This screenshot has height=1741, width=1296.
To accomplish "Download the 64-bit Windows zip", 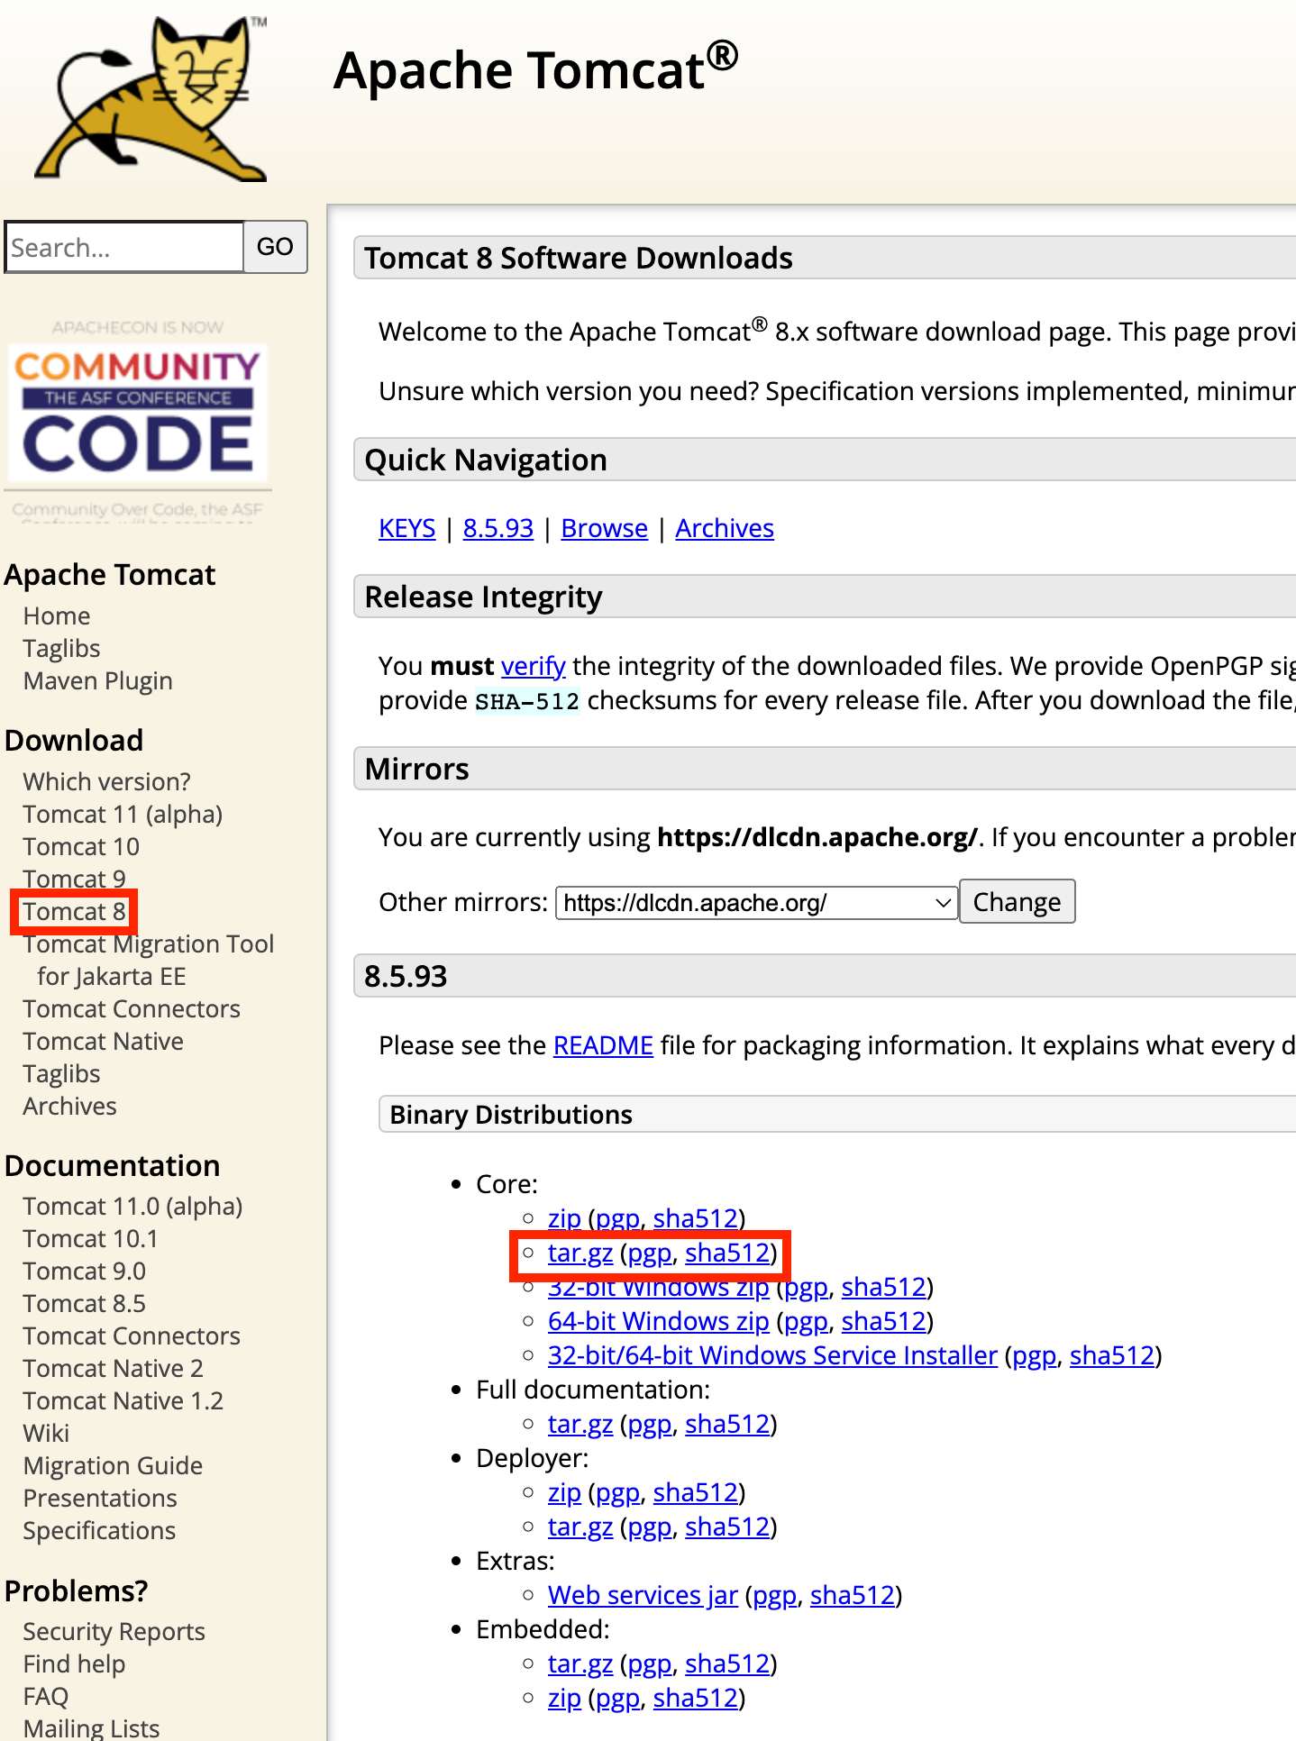I will [x=658, y=1321].
